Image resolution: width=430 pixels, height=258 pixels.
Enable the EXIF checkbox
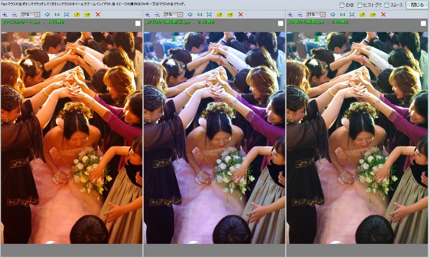342,5
